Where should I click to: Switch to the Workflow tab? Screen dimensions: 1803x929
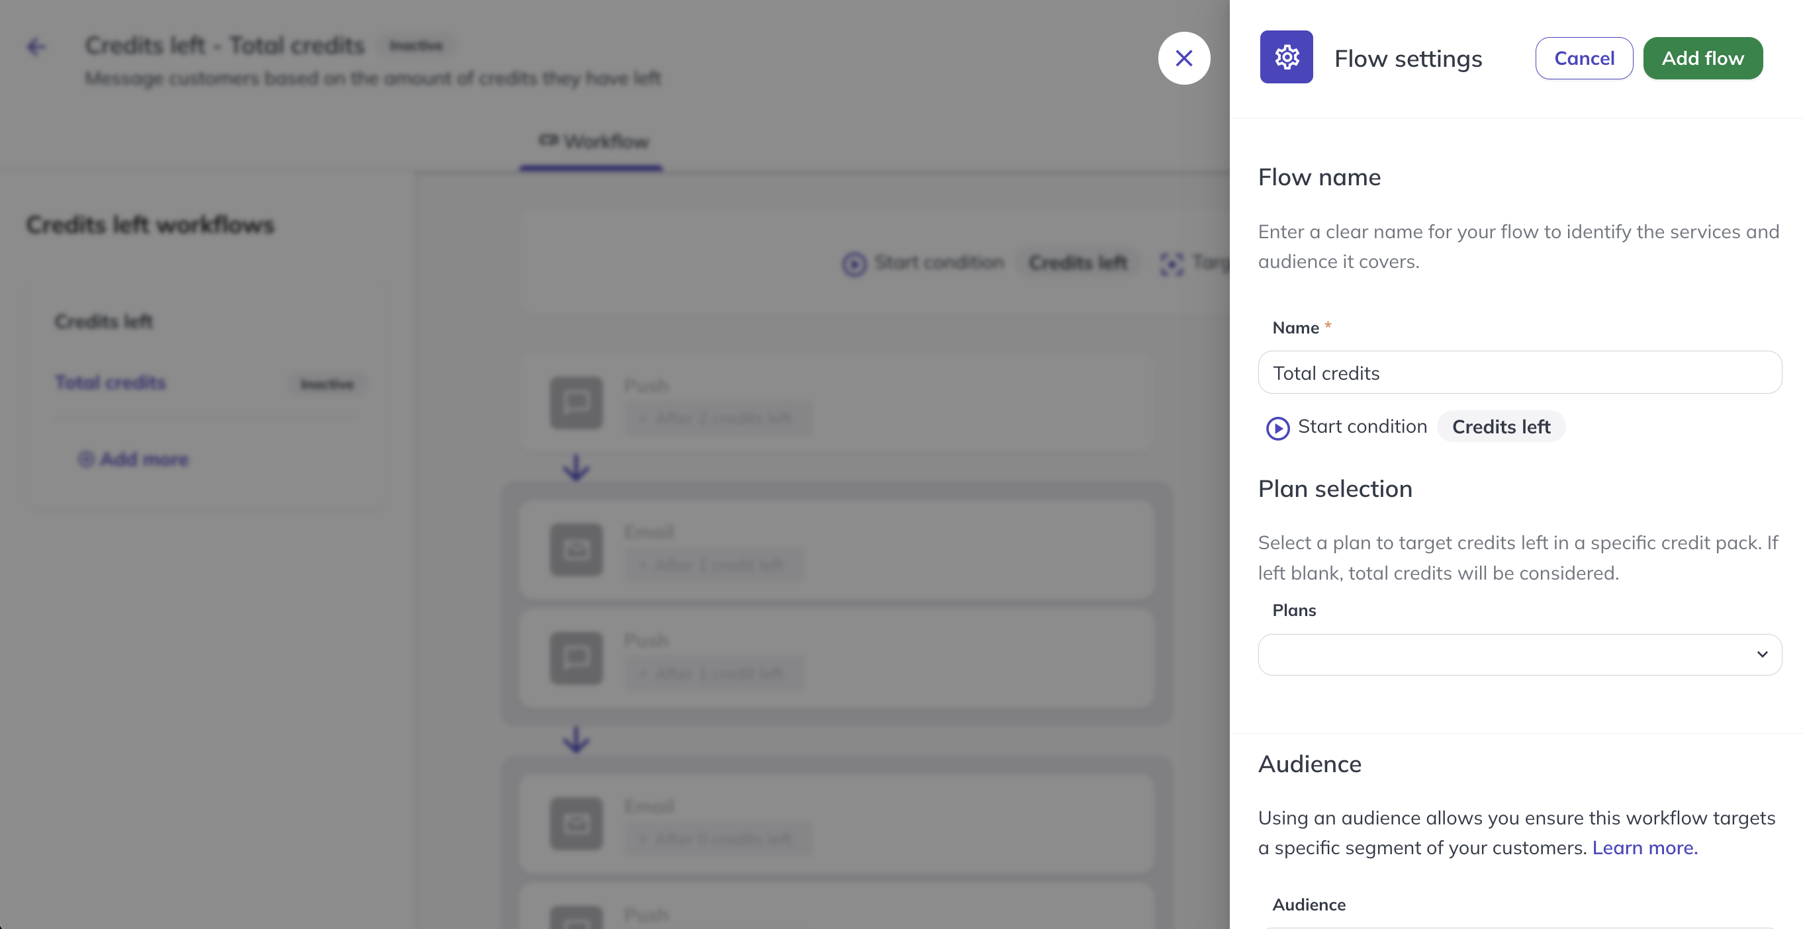tap(592, 142)
